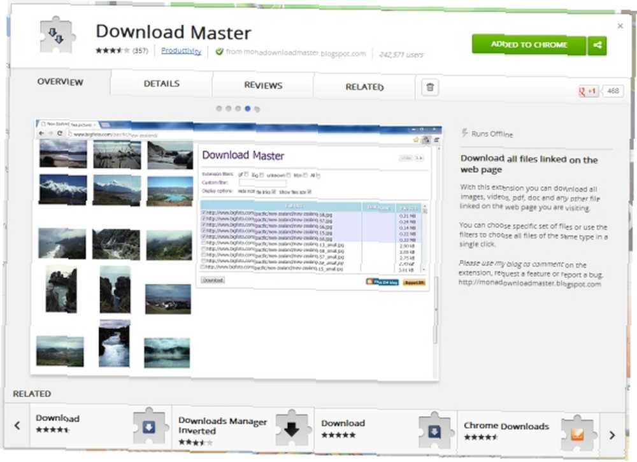Click the green verified checkmark icon
The image size is (637, 462).
coord(219,52)
